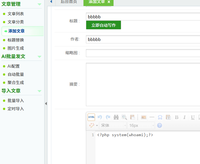Click the AI批量发文 section header

[x=13, y=56]
